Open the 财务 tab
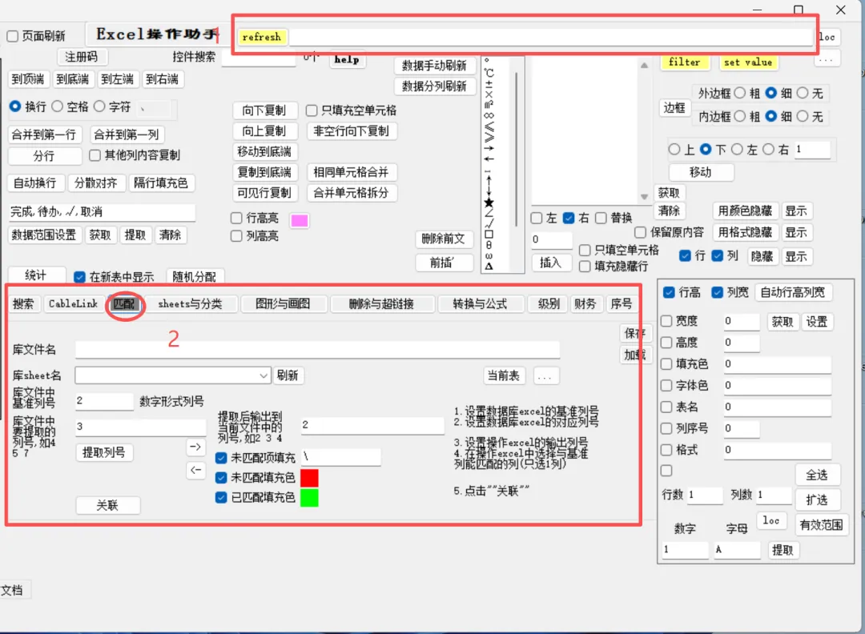This screenshot has height=634, width=865. pos(585,303)
